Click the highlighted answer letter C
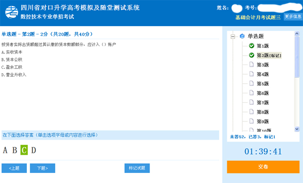This screenshot has width=303, height=183. pyautogui.click(x=24, y=150)
